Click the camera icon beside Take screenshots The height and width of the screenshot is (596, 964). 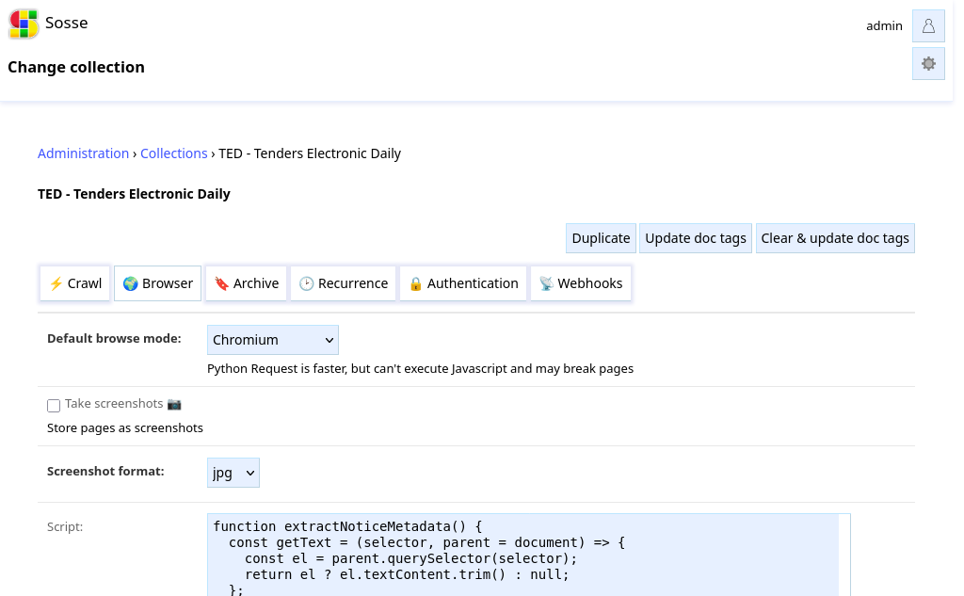pyautogui.click(x=174, y=404)
